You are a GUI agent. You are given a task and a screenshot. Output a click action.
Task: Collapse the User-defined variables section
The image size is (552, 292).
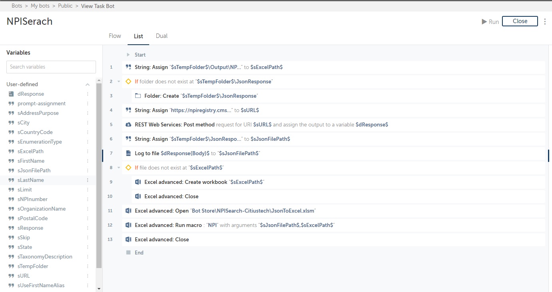pos(88,84)
